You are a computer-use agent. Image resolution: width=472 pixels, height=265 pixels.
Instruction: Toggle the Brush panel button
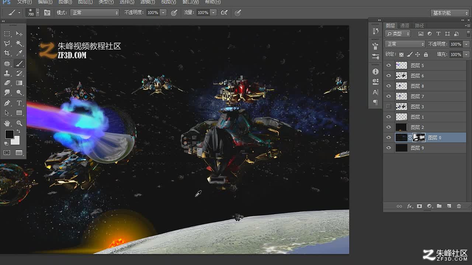pos(47,13)
